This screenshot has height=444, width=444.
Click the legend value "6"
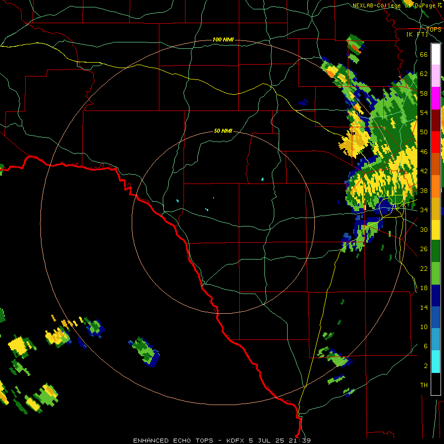click(426, 346)
